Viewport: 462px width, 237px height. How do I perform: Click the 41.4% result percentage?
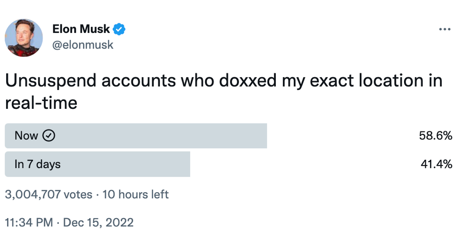[x=437, y=164]
